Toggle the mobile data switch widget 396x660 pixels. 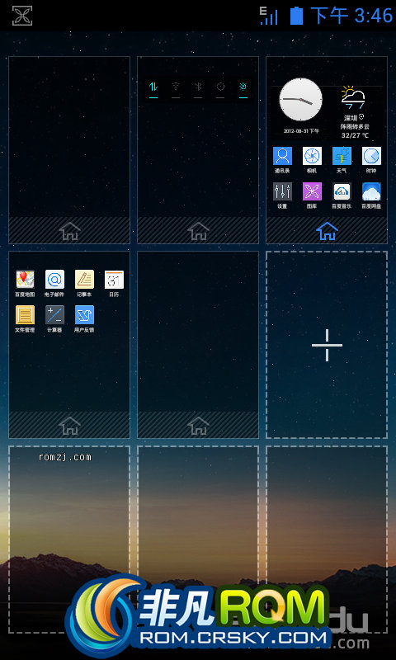click(153, 87)
